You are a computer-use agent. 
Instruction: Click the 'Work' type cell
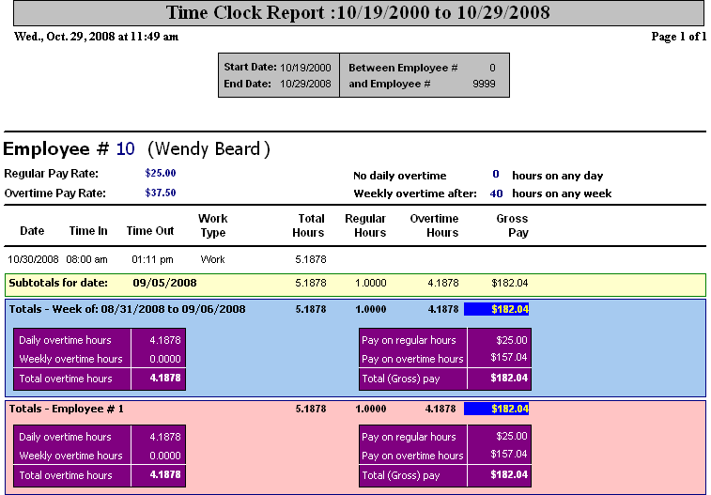[x=212, y=260]
